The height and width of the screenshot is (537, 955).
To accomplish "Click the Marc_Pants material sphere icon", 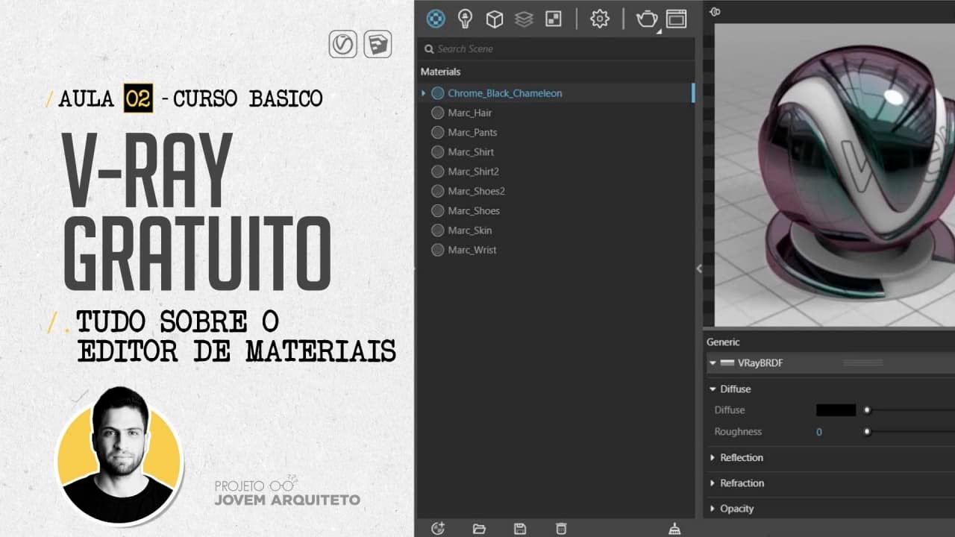I will click(438, 132).
